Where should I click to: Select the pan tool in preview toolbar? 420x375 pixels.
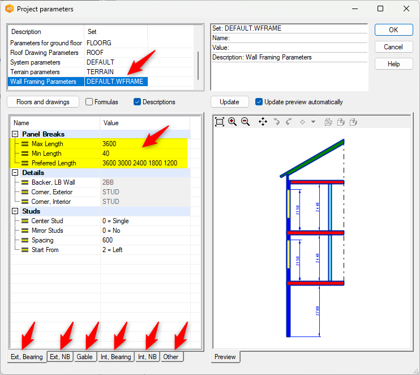click(x=263, y=122)
